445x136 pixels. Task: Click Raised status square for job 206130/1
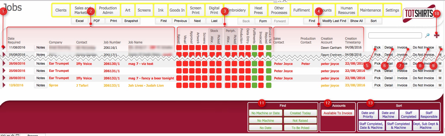(179, 64)
